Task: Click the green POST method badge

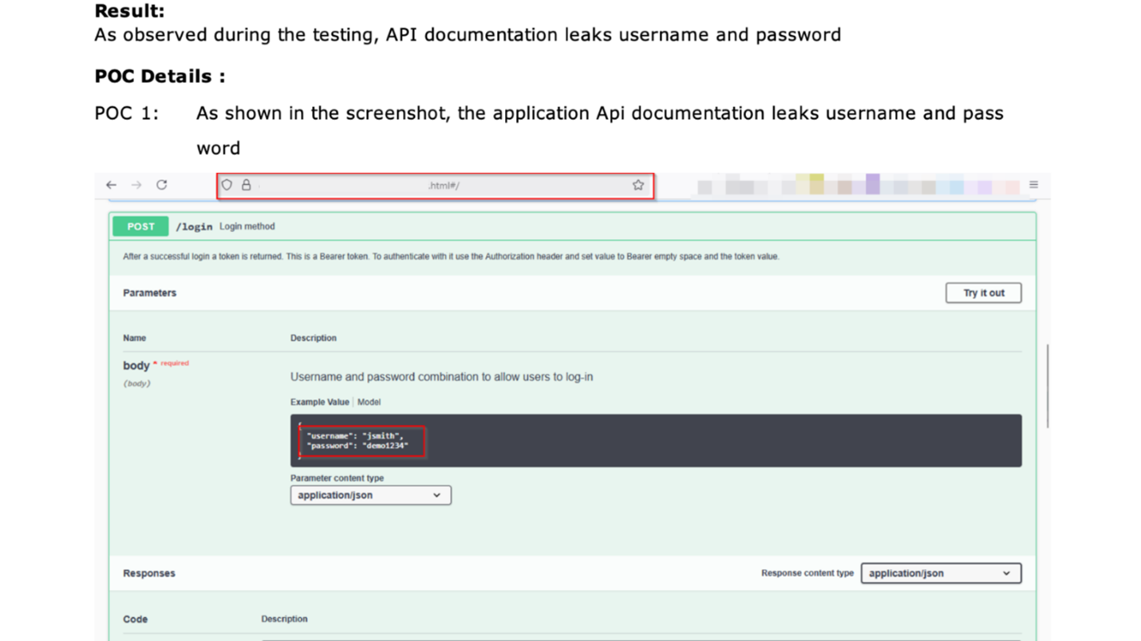Action: tap(140, 226)
